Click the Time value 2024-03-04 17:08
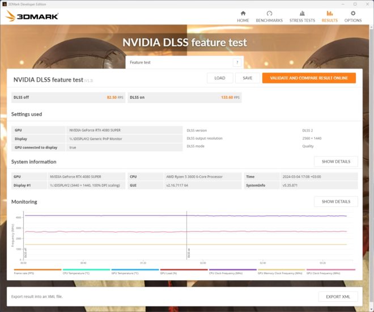Screen dimensions: 374x312 pyautogui.click(x=301, y=176)
